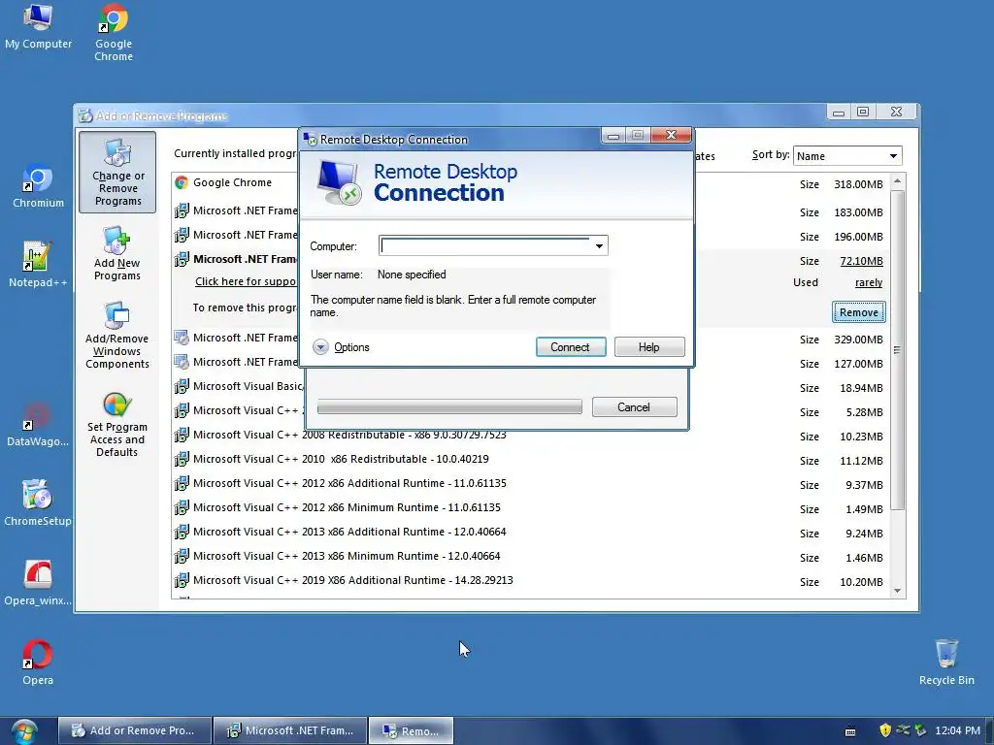This screenshot has height=745, width=994.
Task: Open the Recycle Bin
Action: pyautogui.click(x=946, y=663)
